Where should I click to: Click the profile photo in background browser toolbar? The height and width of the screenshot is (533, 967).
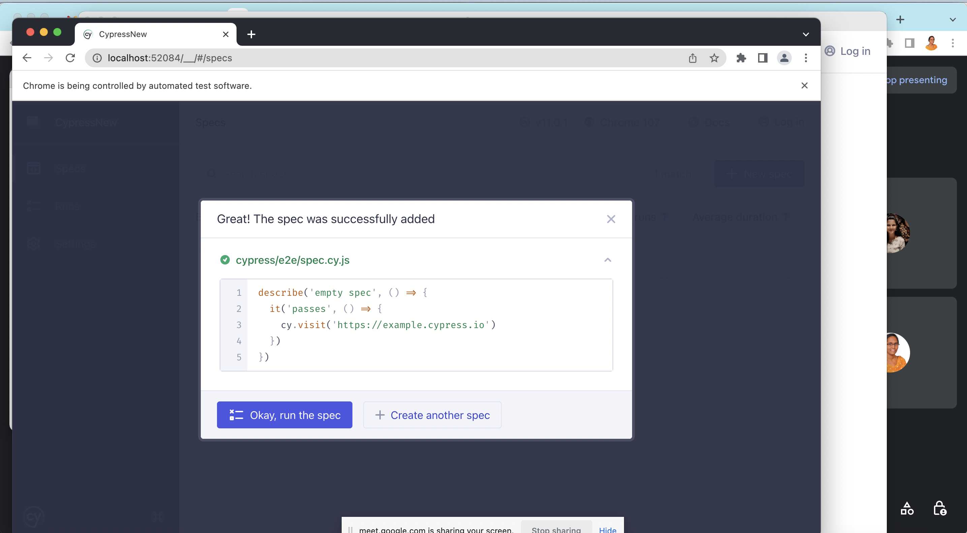pos(931,43)
